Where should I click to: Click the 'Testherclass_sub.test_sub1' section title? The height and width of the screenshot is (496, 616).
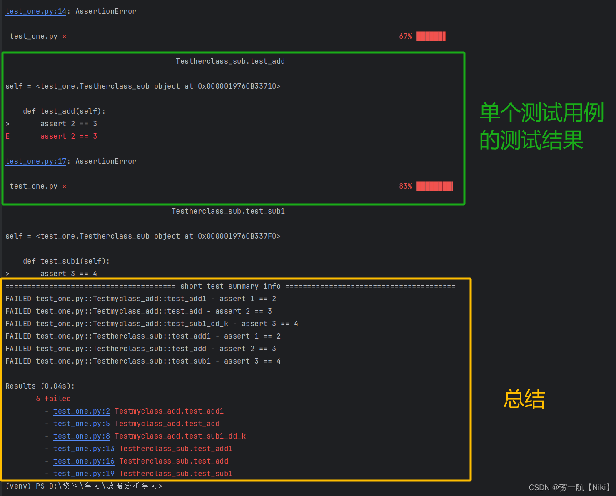point(228,211)
